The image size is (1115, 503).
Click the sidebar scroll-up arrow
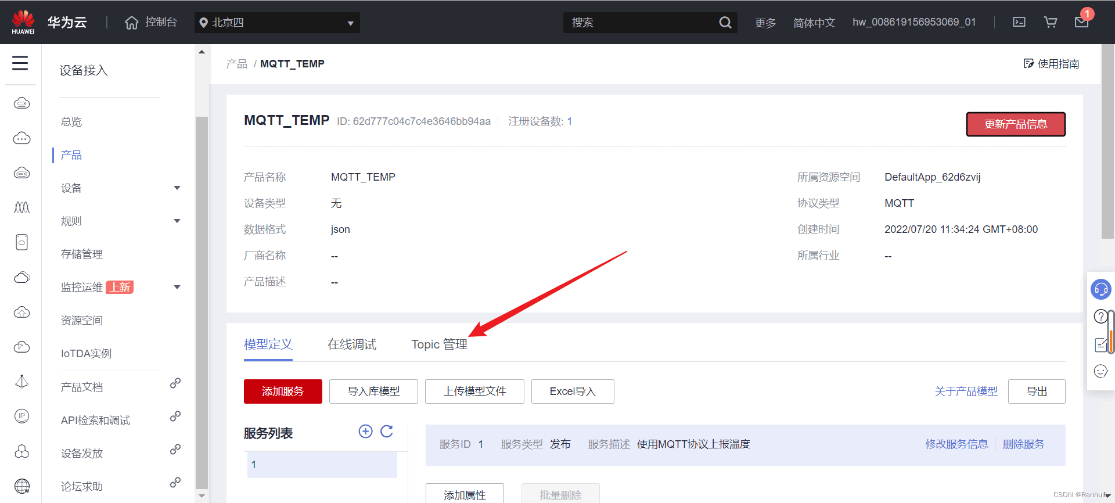[x=202, y=52]
